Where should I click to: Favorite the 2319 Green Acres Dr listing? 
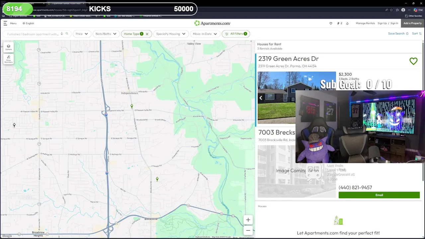click(x=413, y=61)
